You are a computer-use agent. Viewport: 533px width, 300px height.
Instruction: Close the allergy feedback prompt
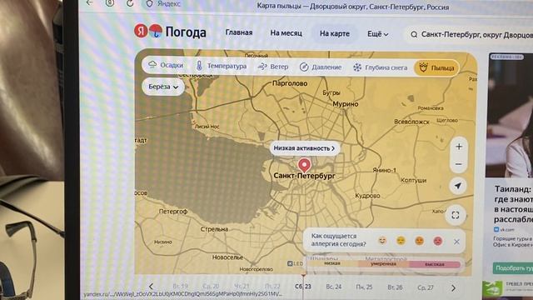tap(456, 242)
